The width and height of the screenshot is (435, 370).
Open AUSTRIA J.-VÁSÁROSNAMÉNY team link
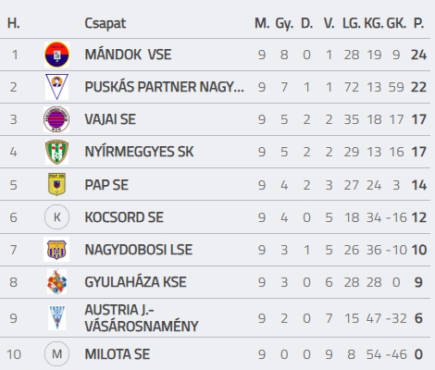142,318
